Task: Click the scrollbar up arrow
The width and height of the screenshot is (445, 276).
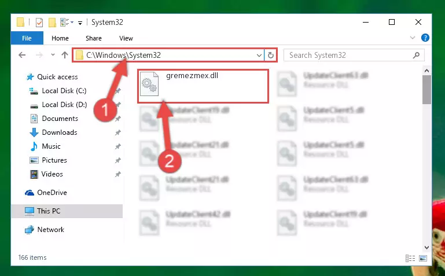Action: click(426, 71)
